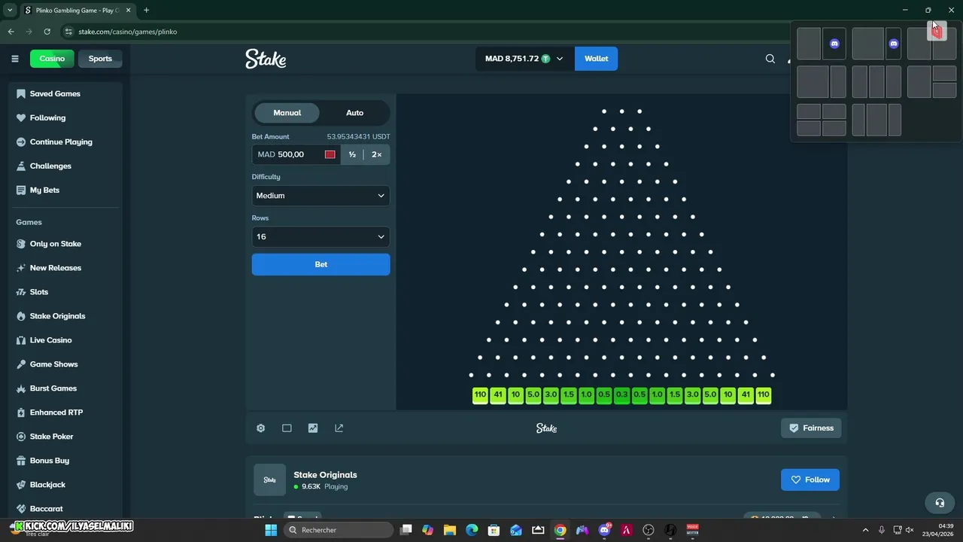Viewport: 963px width, 542px height.
Task: Open Chrome tab search dropdown arrow
Action: 10,11
